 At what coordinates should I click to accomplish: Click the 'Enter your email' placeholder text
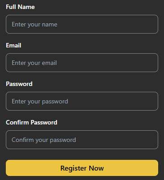[35, 63]
